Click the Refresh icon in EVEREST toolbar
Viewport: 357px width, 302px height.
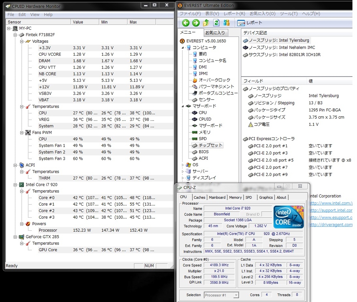point(216,23)
